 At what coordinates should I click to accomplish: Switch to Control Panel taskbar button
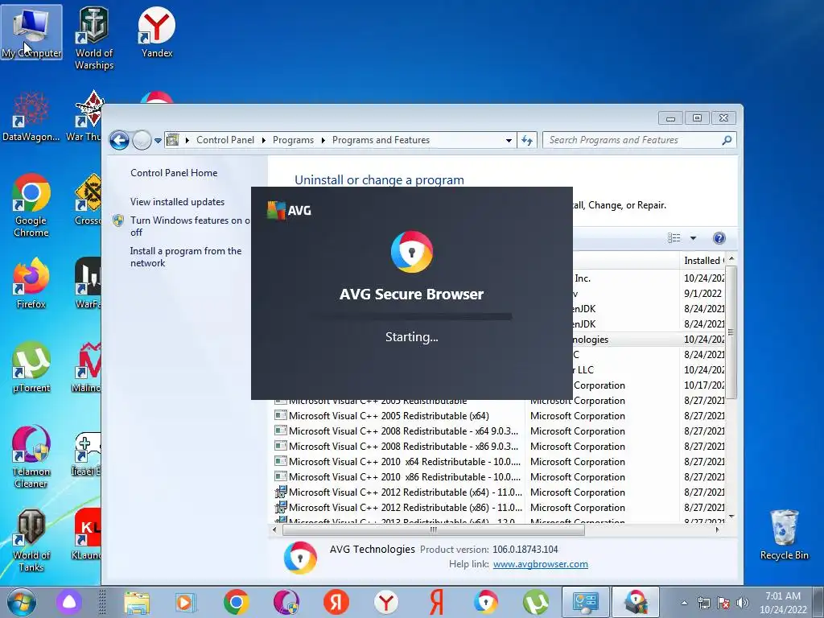point(585,602)
